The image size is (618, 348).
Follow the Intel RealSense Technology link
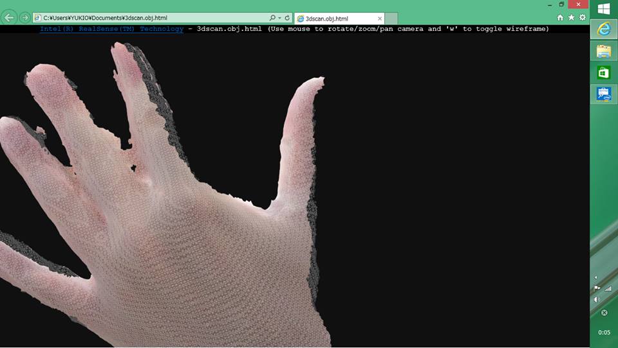111,29
